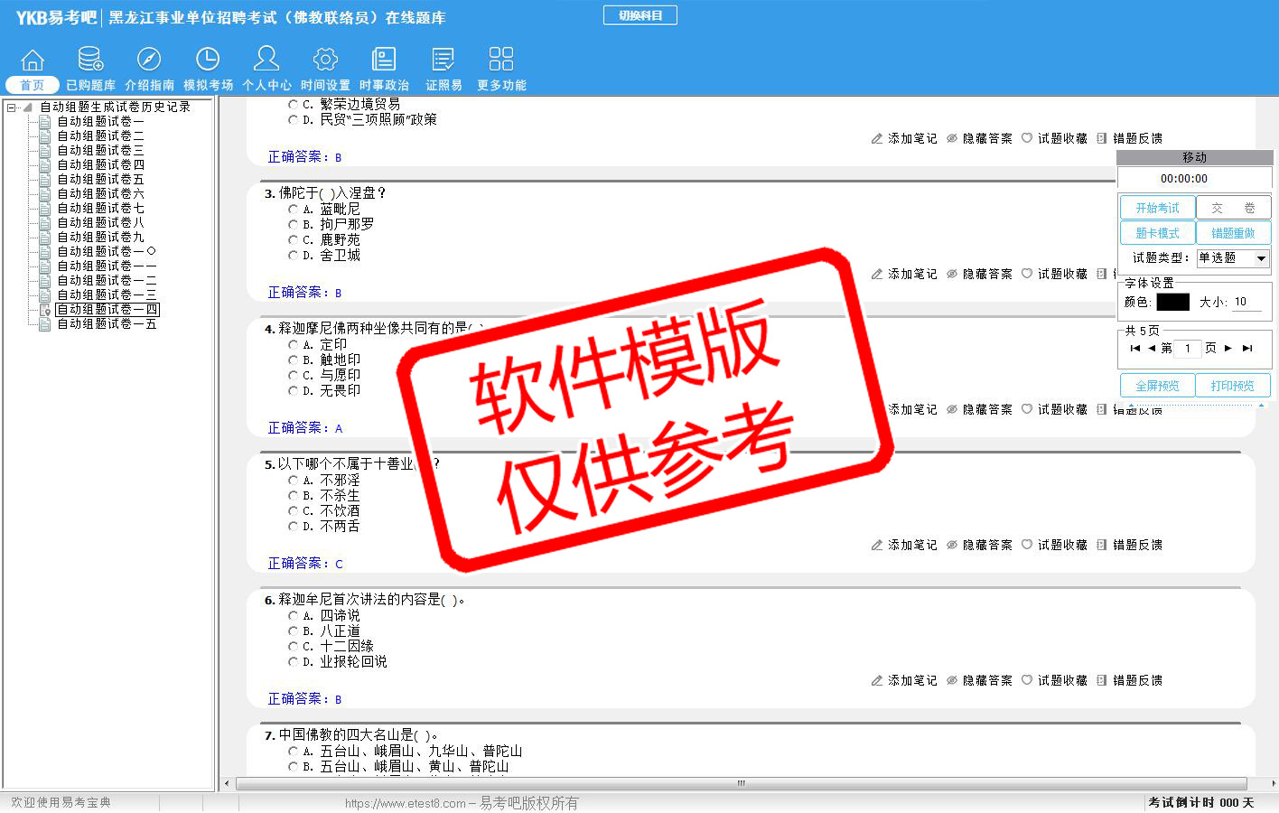Collapse the 自动组题生成试卷历史记录 tree node

pos(12,107)
